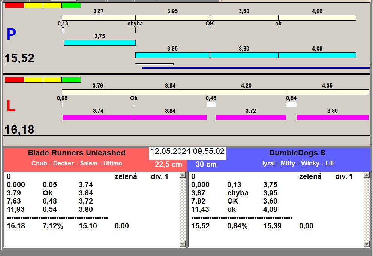Click the white 0,54 pass gap box
This screenshot has height=256, width=373.
coord(291,105)
